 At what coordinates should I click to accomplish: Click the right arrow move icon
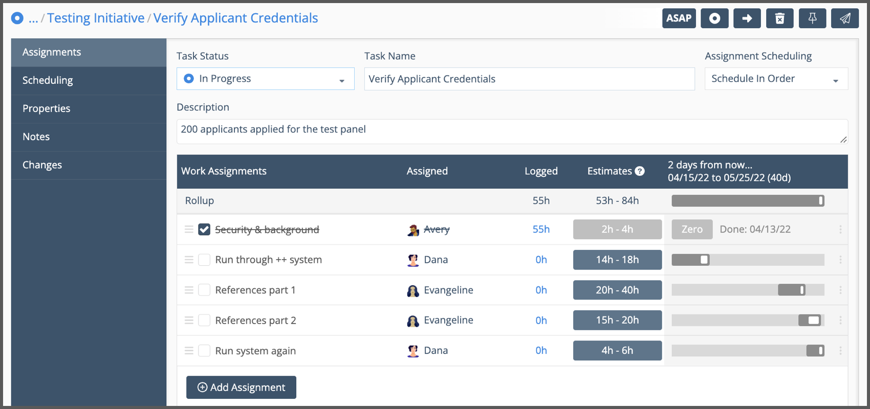[x=747, y=18]
